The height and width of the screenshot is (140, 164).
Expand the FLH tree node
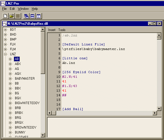click(5, 45)
